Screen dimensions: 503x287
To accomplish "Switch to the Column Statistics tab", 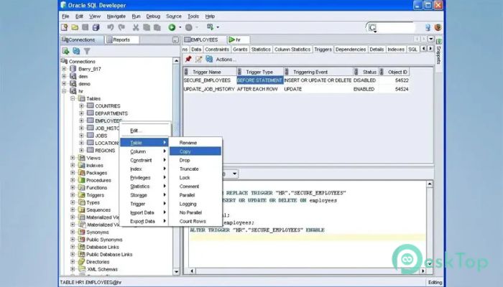I will (292, 50).
